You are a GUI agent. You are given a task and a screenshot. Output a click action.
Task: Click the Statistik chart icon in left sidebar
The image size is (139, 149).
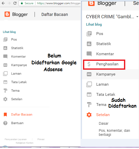(5, 48)
